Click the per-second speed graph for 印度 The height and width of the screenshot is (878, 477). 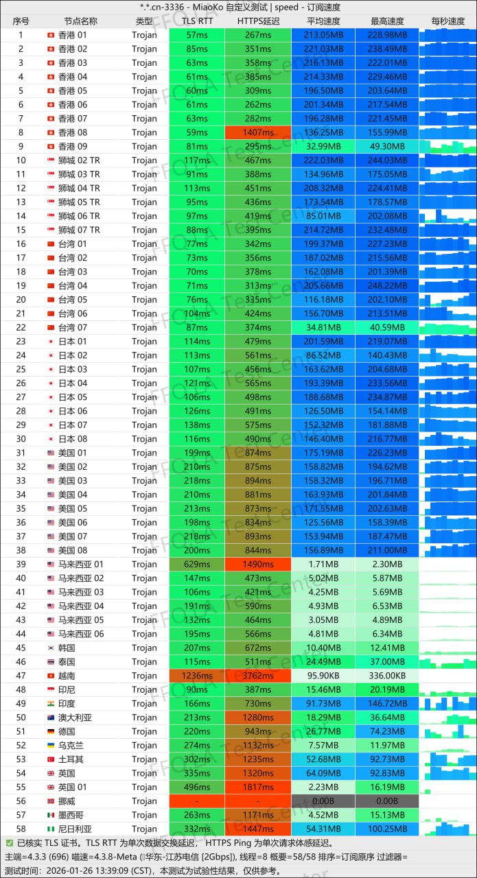point(447,704)
